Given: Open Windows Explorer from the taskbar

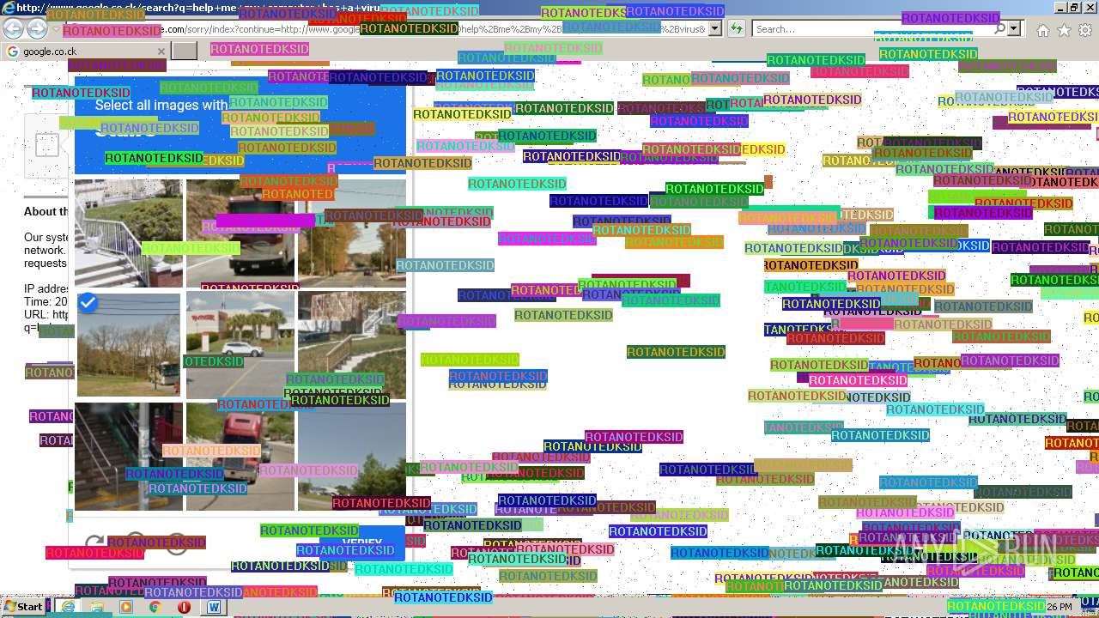Looking at the screenshot, I should [97, 606].
